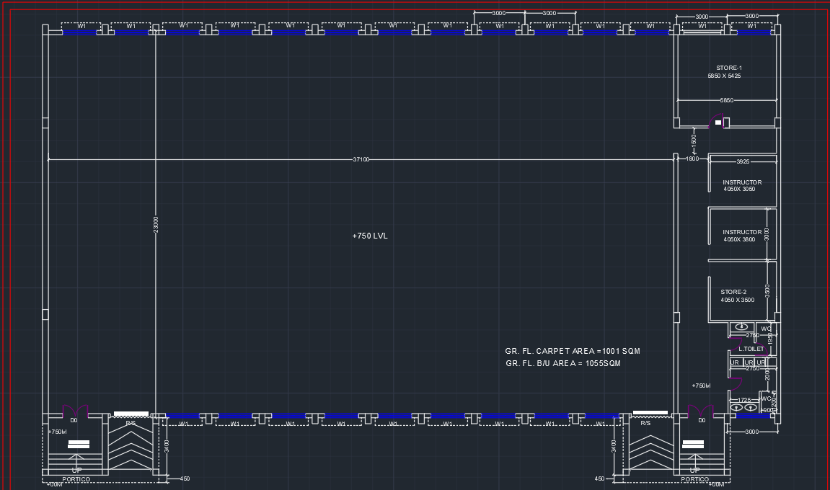Select the 1725 dimension text

click(x=744, y=400)
